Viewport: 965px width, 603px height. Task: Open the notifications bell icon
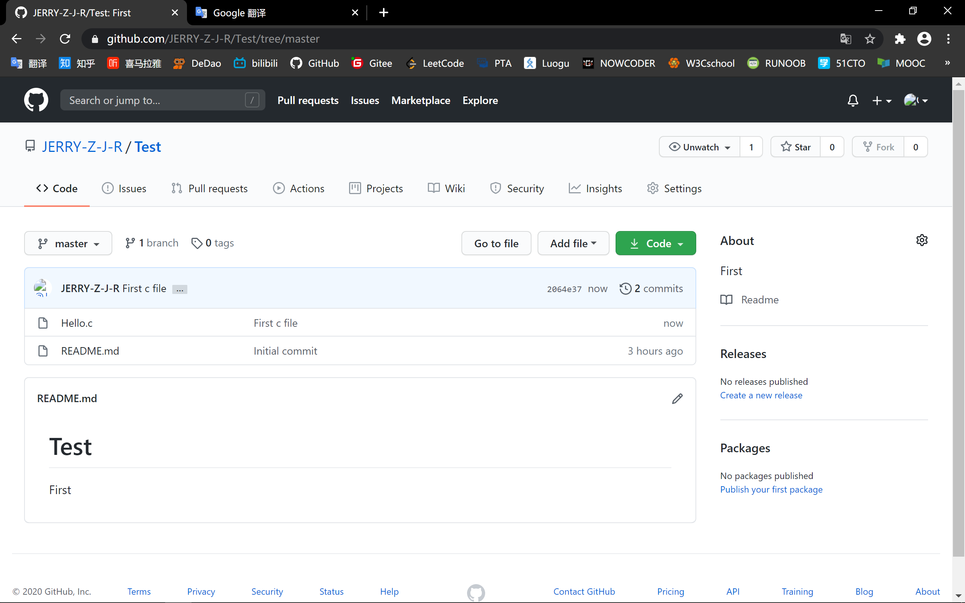coord(853,100)
